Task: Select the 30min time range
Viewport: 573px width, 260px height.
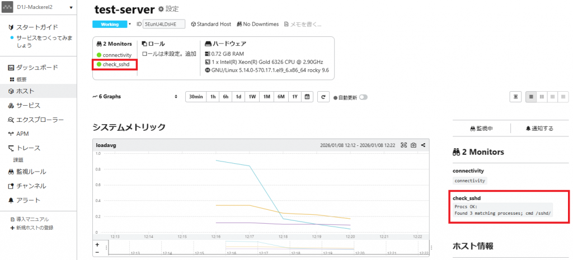Action: tap(195, 97)
